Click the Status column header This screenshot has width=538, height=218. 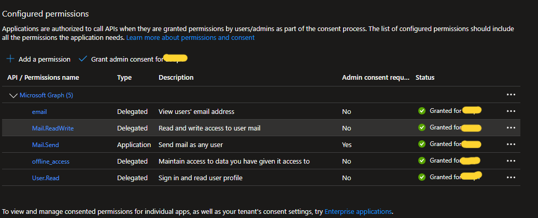[x=425, y=78]
